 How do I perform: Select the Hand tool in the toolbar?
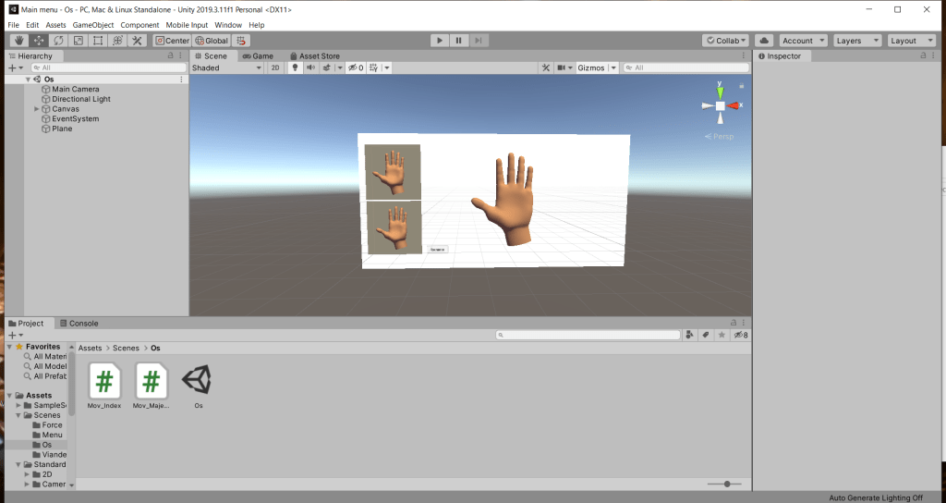click(x=19, y=41)
